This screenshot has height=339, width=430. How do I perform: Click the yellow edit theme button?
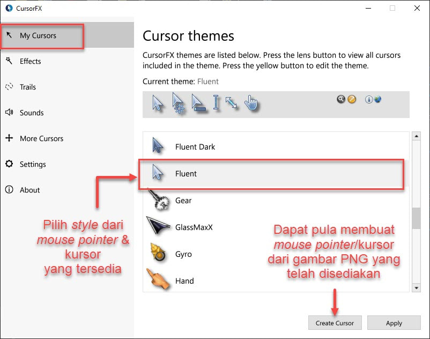pyautogui.click(x=352, y=99)
